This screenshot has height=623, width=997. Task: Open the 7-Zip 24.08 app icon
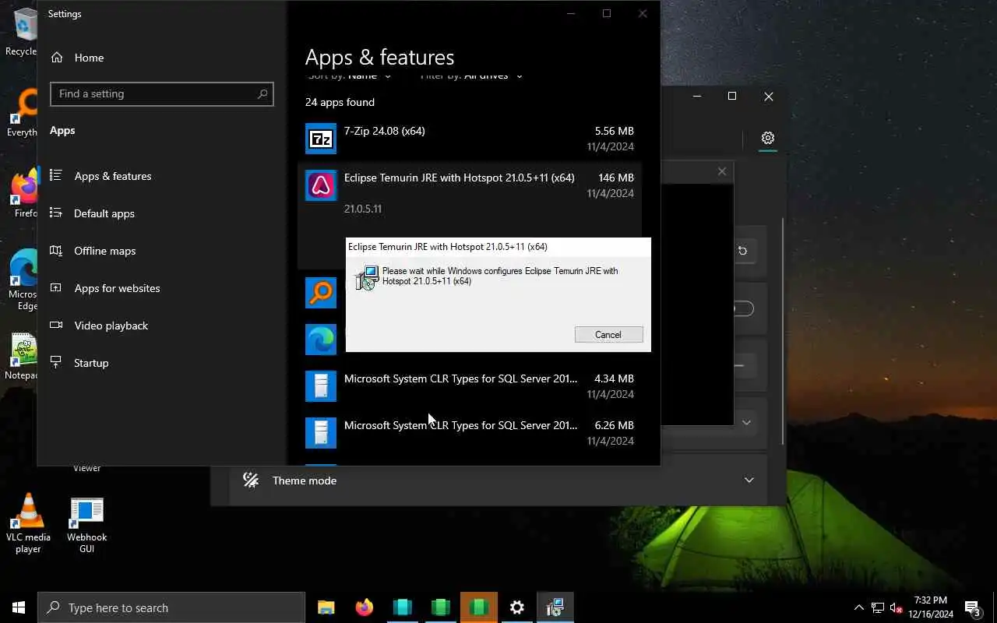coord(321,139)
